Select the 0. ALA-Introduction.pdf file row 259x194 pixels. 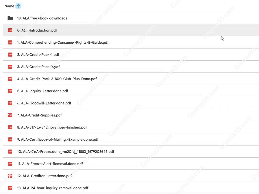131,30
